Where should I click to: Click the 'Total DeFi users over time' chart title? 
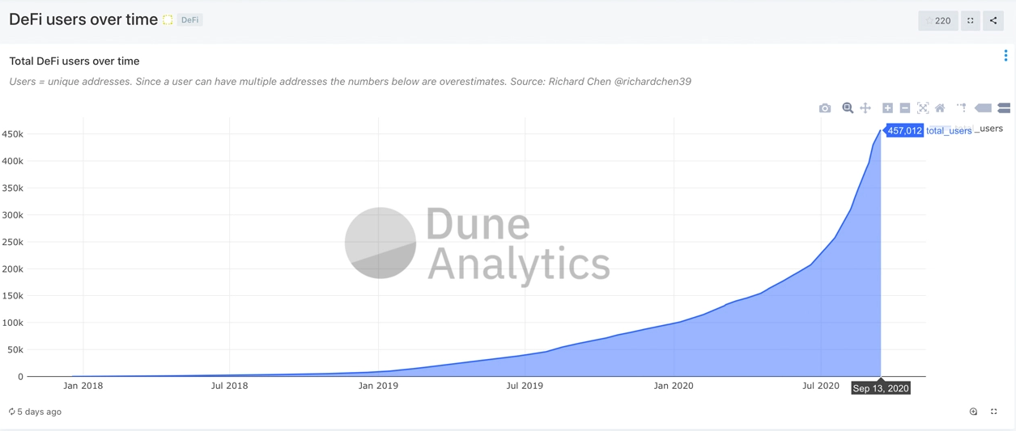point(74,61)
